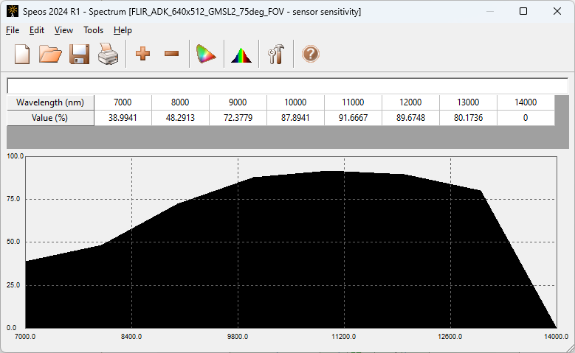Remove a sample with minus icon
575x353 pixels.
point(171,55)
